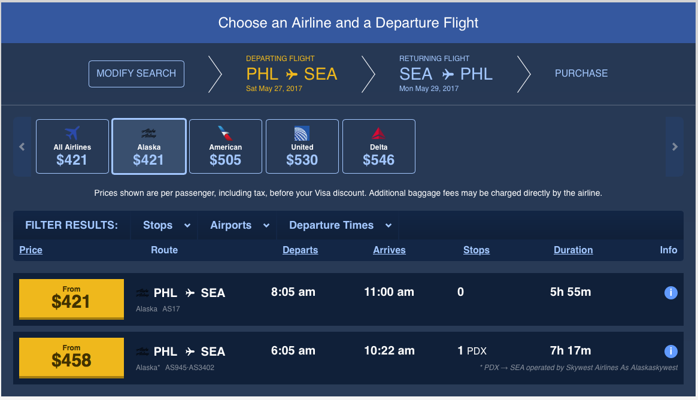Select the Delta airline tile
Screen dimensions: 698x400
pyautogui.click(x=379, y=147)
